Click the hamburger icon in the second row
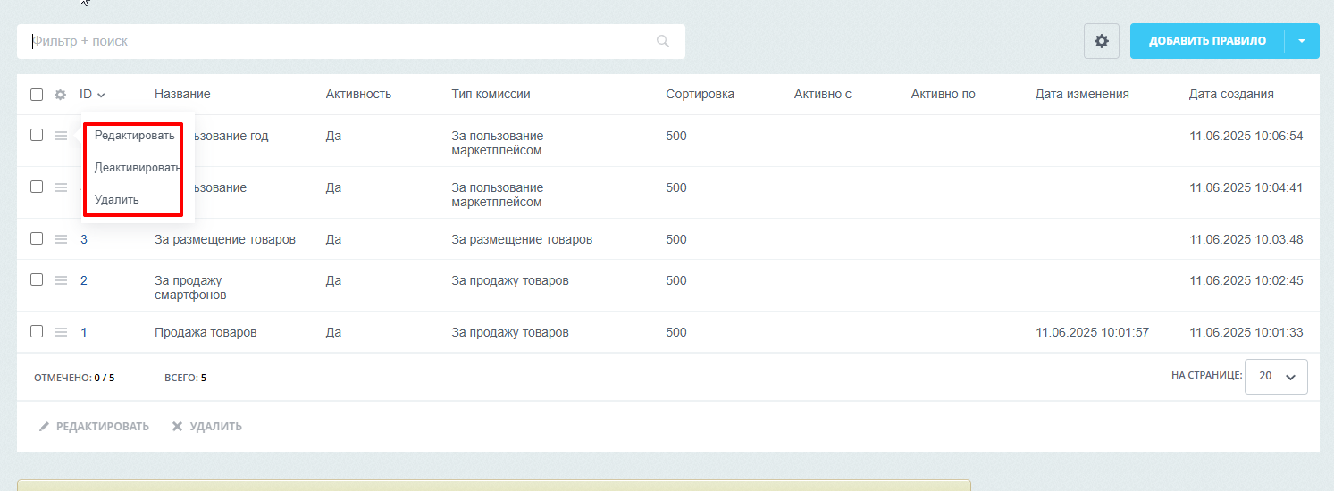 61,187
